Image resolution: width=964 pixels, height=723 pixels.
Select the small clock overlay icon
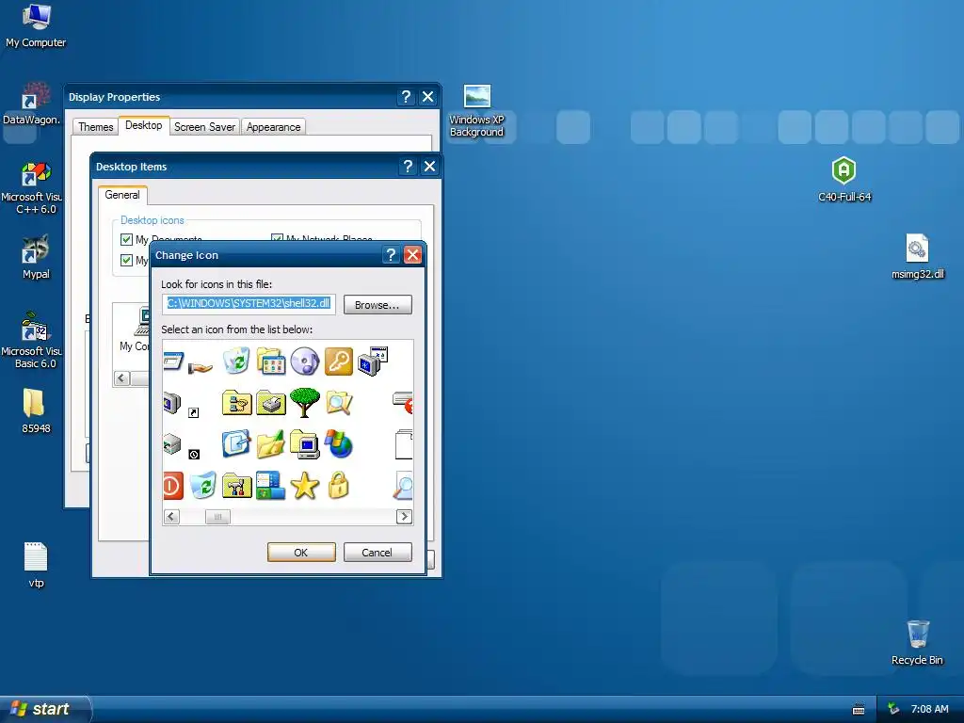(x=194, y=455)
